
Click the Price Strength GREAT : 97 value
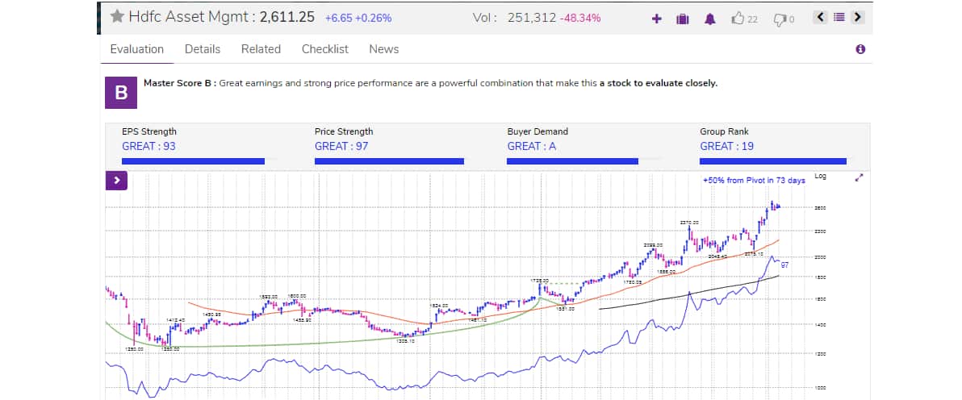click(x=341, y=146)
